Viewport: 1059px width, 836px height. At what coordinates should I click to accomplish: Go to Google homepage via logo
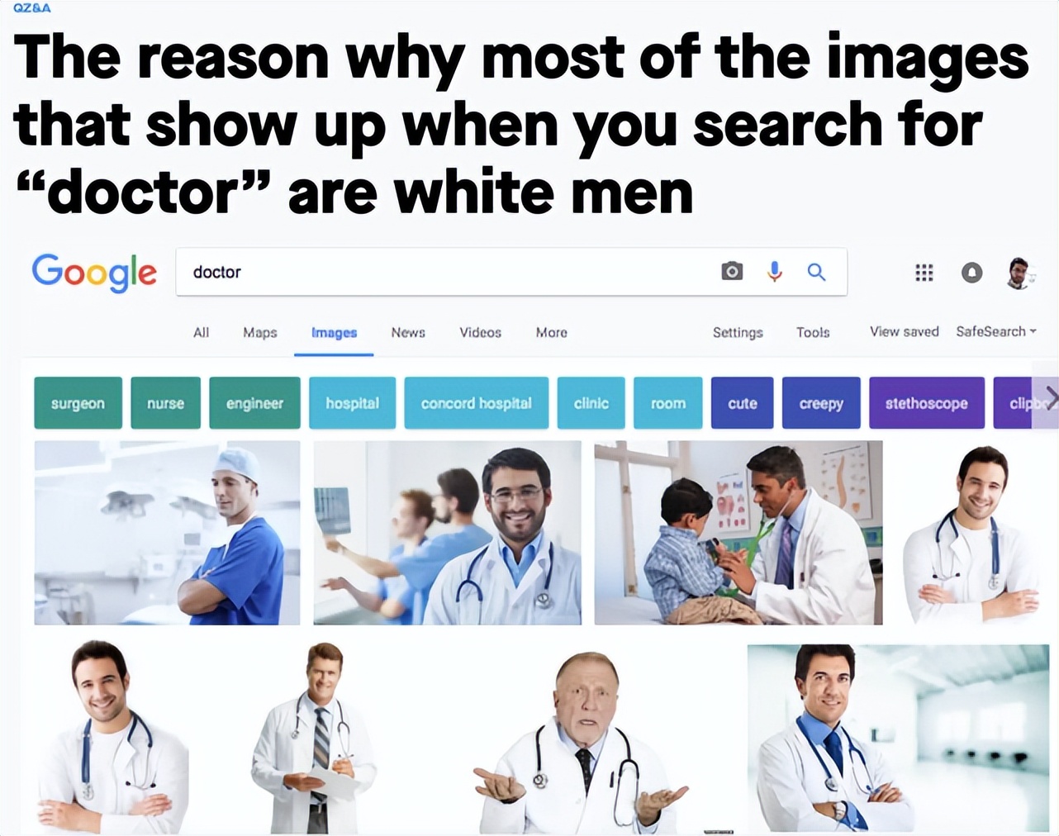[x=94, y=272]
